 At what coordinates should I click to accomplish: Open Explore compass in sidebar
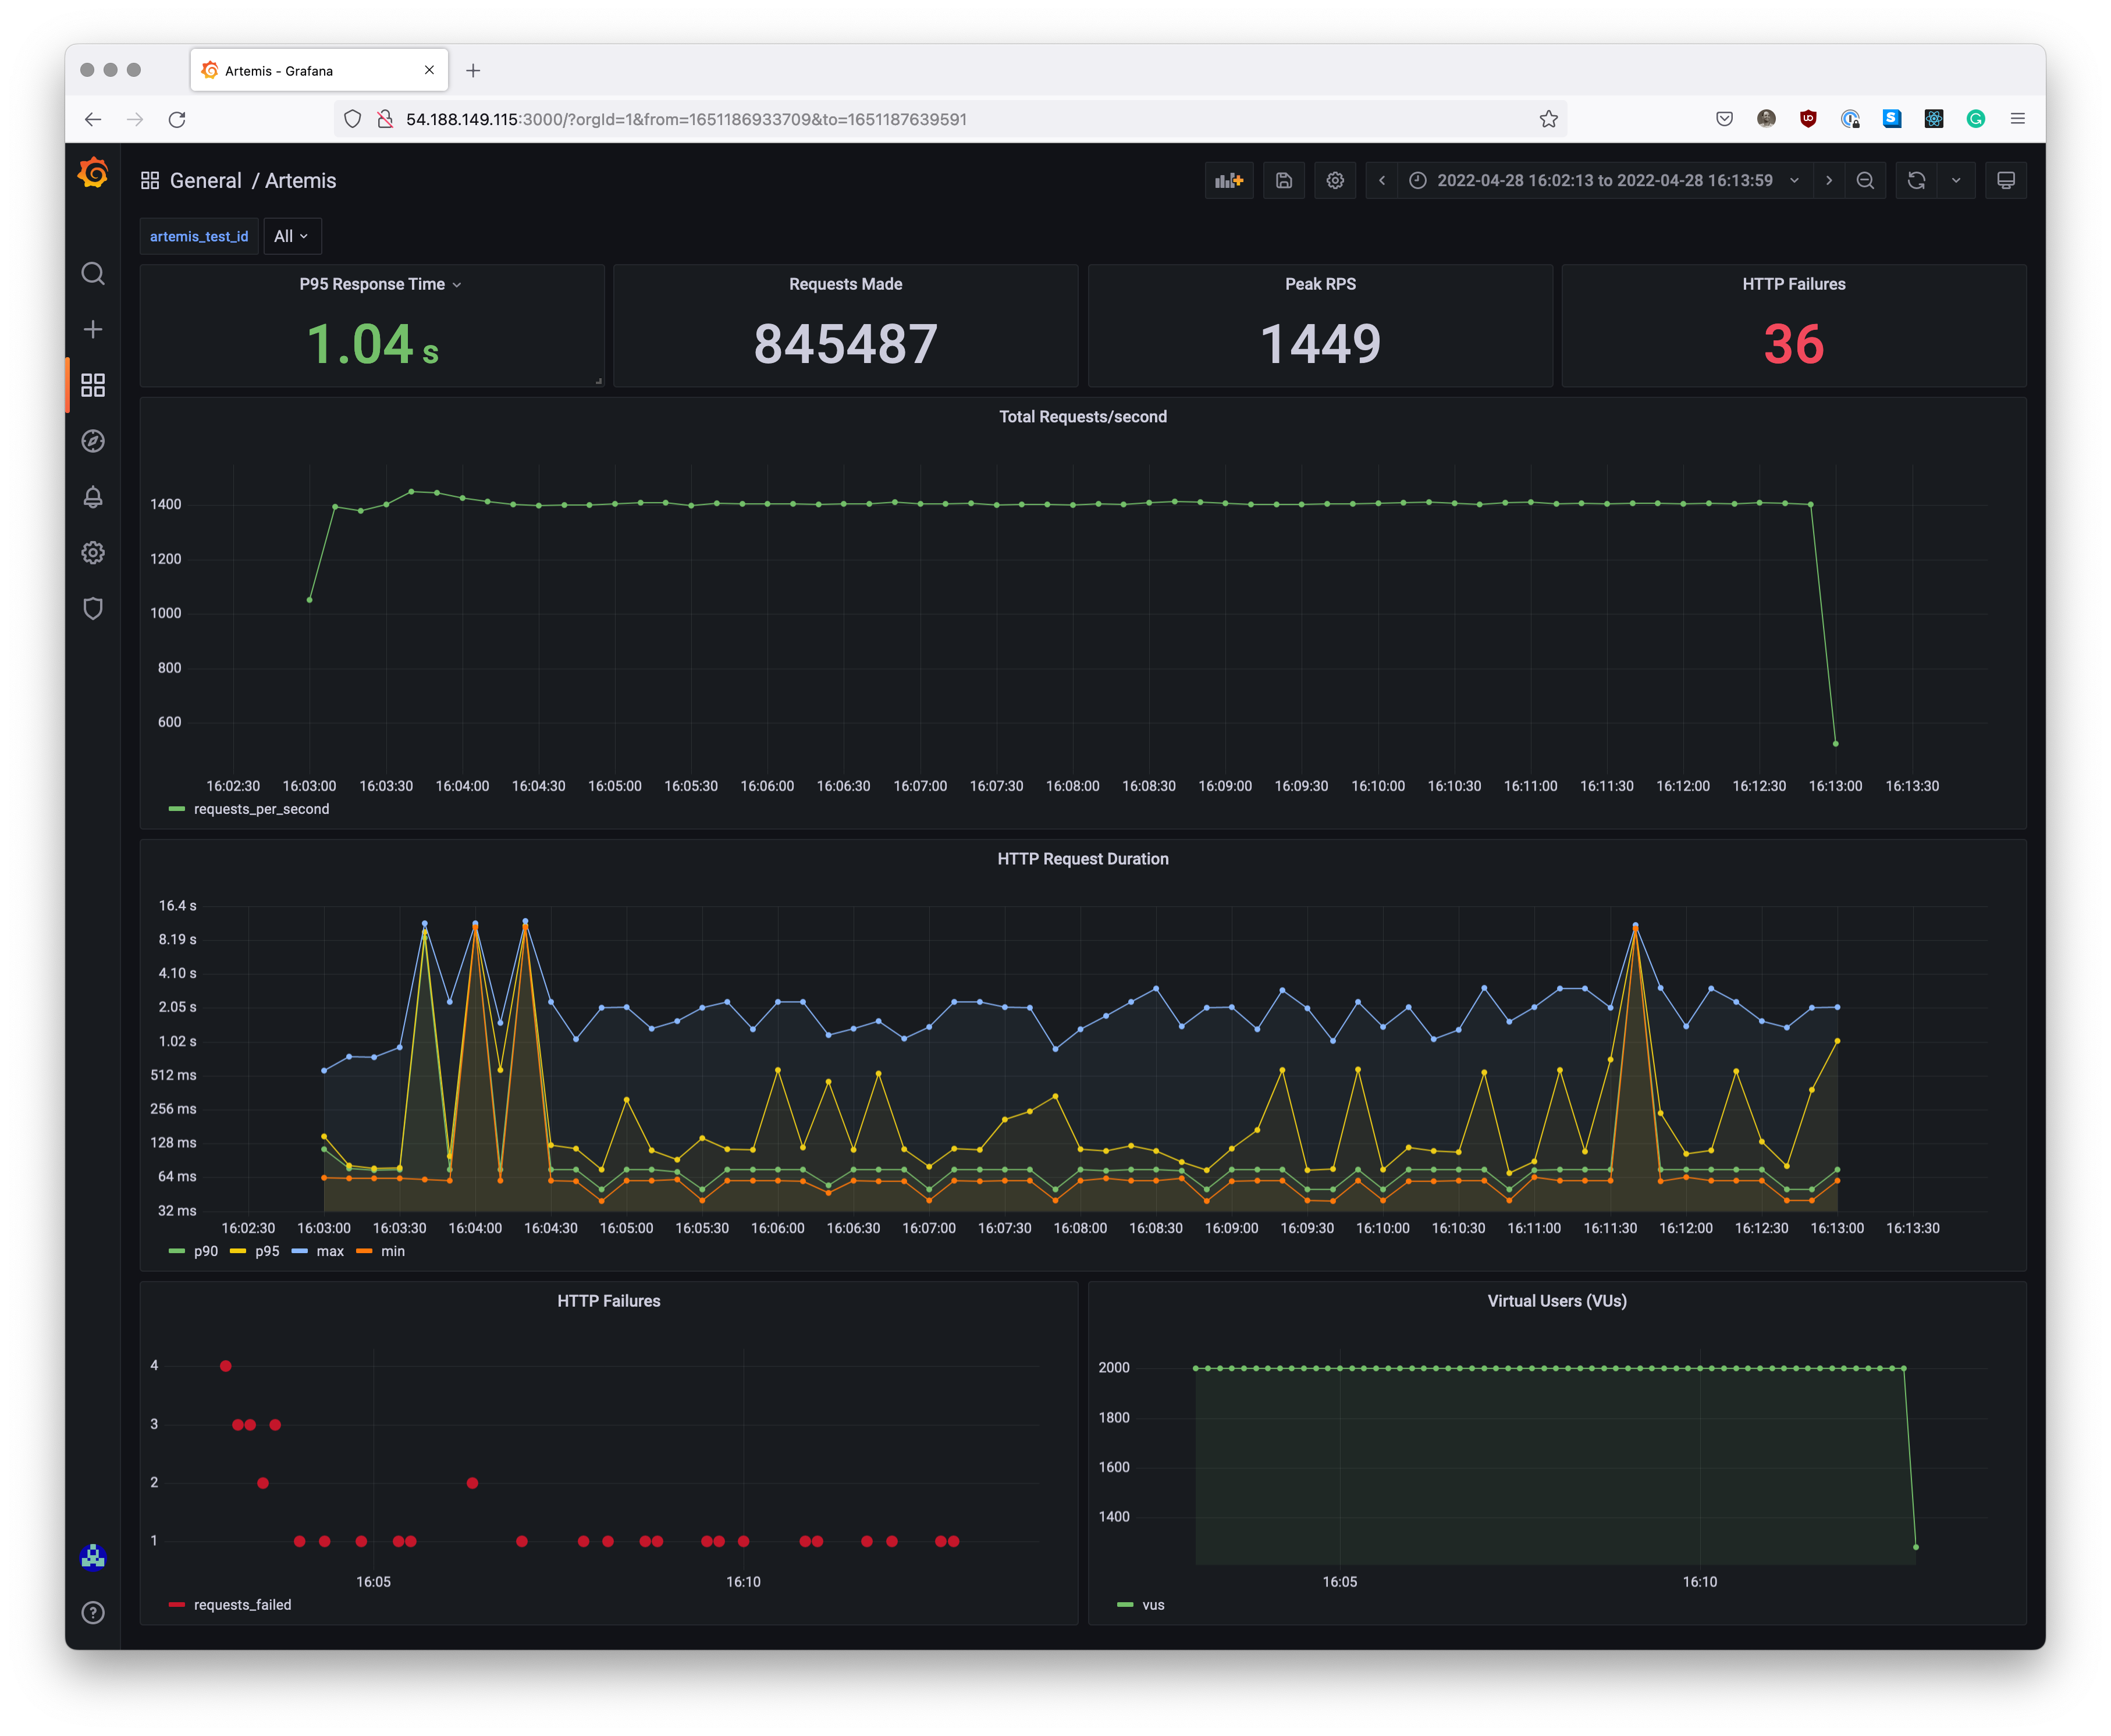click(x=93, y=441)
